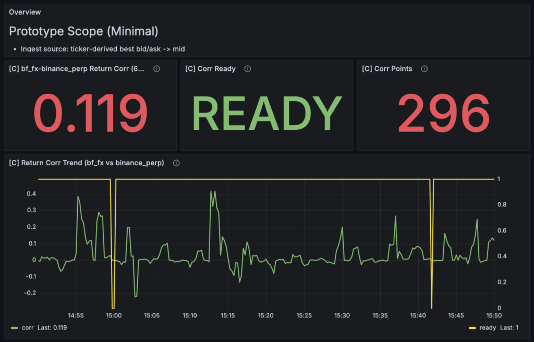
Task: Click the 15:25 label on time axis
Action: pyautogui.click(x=304, y=315)
